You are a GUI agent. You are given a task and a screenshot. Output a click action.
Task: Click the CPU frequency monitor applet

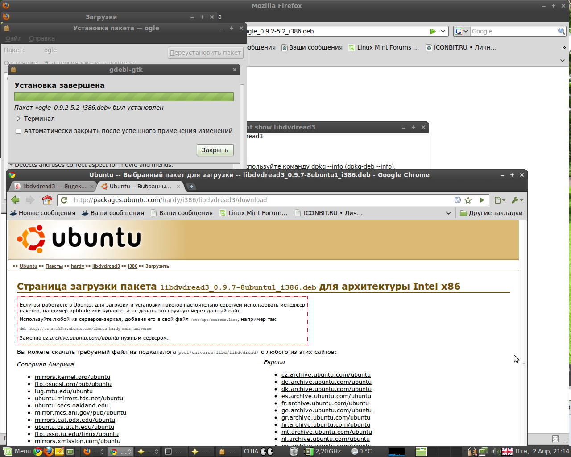[322, 451]
